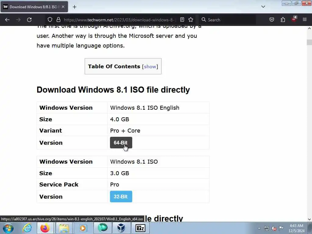Open the extensions puzzle icon
The width and height of the screenshot is (312, 234).
click(x=283, y=20)
